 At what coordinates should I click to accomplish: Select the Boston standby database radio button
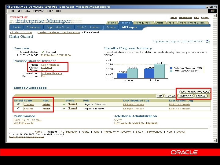pyautogui.click(x=18, y=108)
